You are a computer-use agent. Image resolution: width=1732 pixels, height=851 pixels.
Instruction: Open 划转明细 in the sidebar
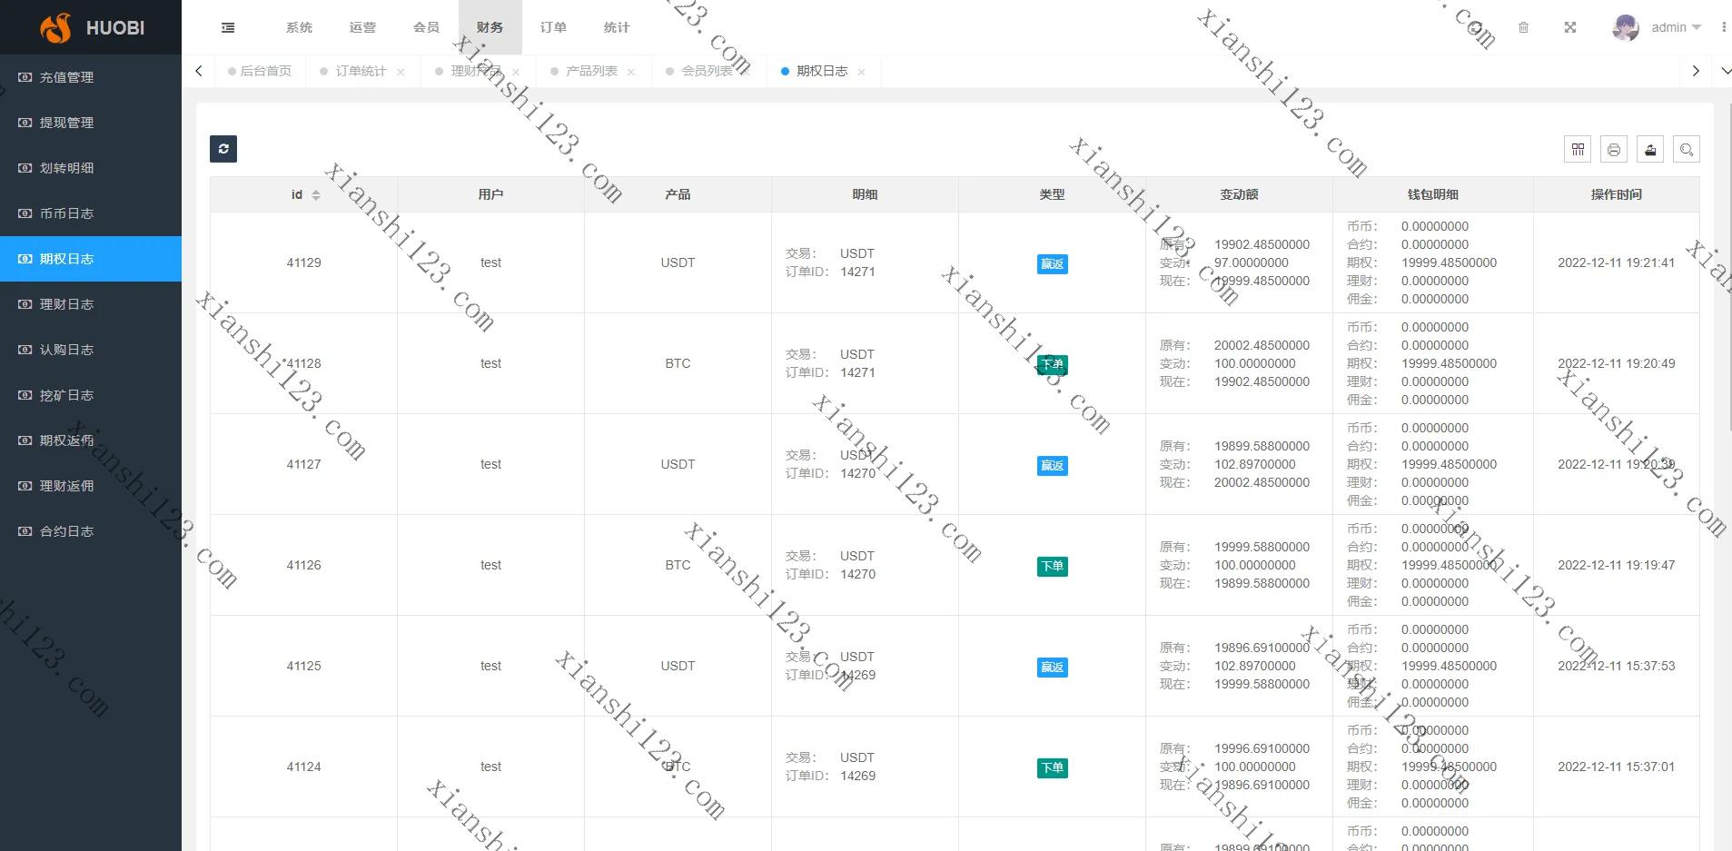pos(91,168)
